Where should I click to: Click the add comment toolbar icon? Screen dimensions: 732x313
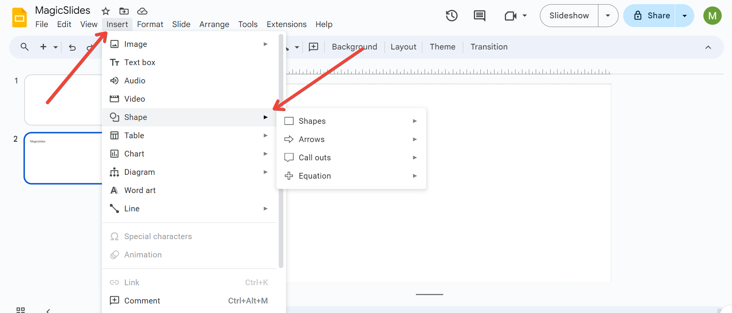pos(313,47)
